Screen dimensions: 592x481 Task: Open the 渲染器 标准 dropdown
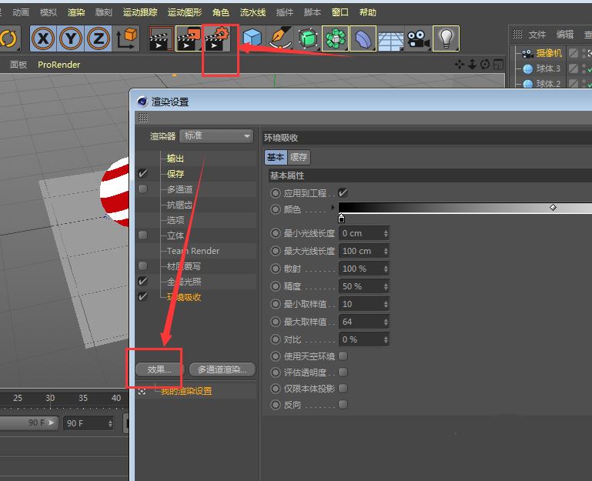point(216,136)
